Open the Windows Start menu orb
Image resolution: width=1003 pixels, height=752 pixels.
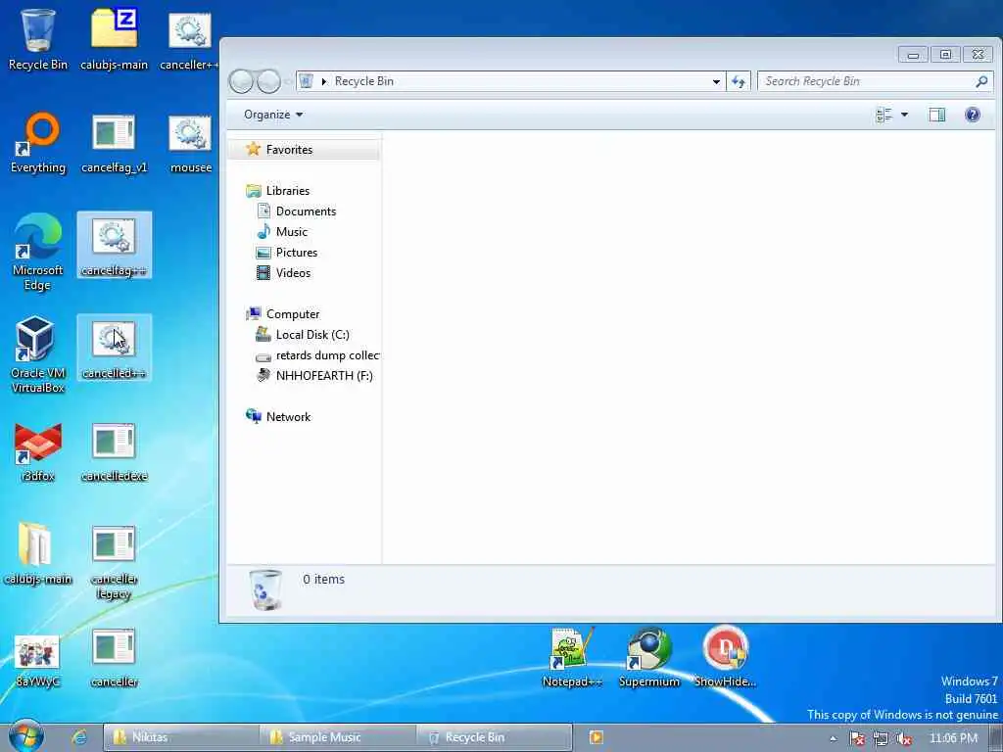[x=26, y=736]
